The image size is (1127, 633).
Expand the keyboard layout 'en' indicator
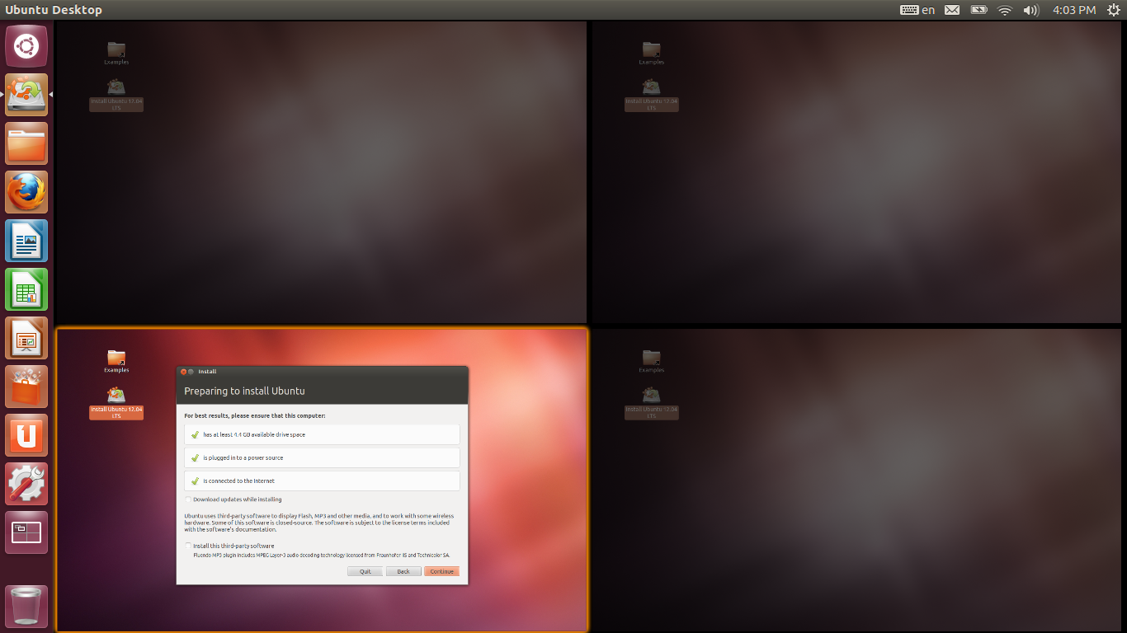917,10
